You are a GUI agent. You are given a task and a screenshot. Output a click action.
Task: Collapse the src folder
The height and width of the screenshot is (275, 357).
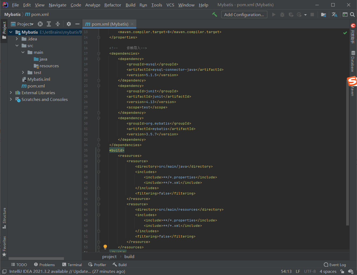[x=17, y=45]
